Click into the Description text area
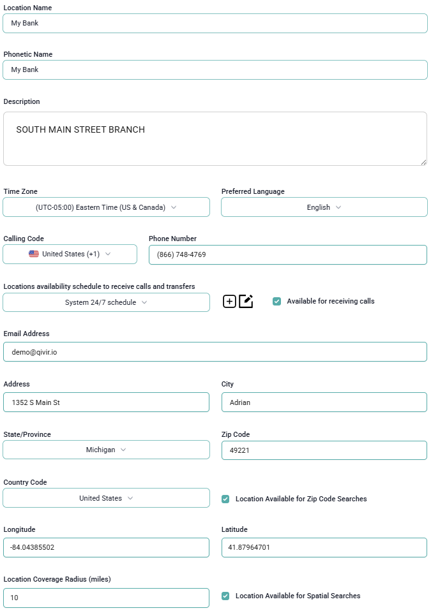The image size is (431, 611). coord(215,139)
